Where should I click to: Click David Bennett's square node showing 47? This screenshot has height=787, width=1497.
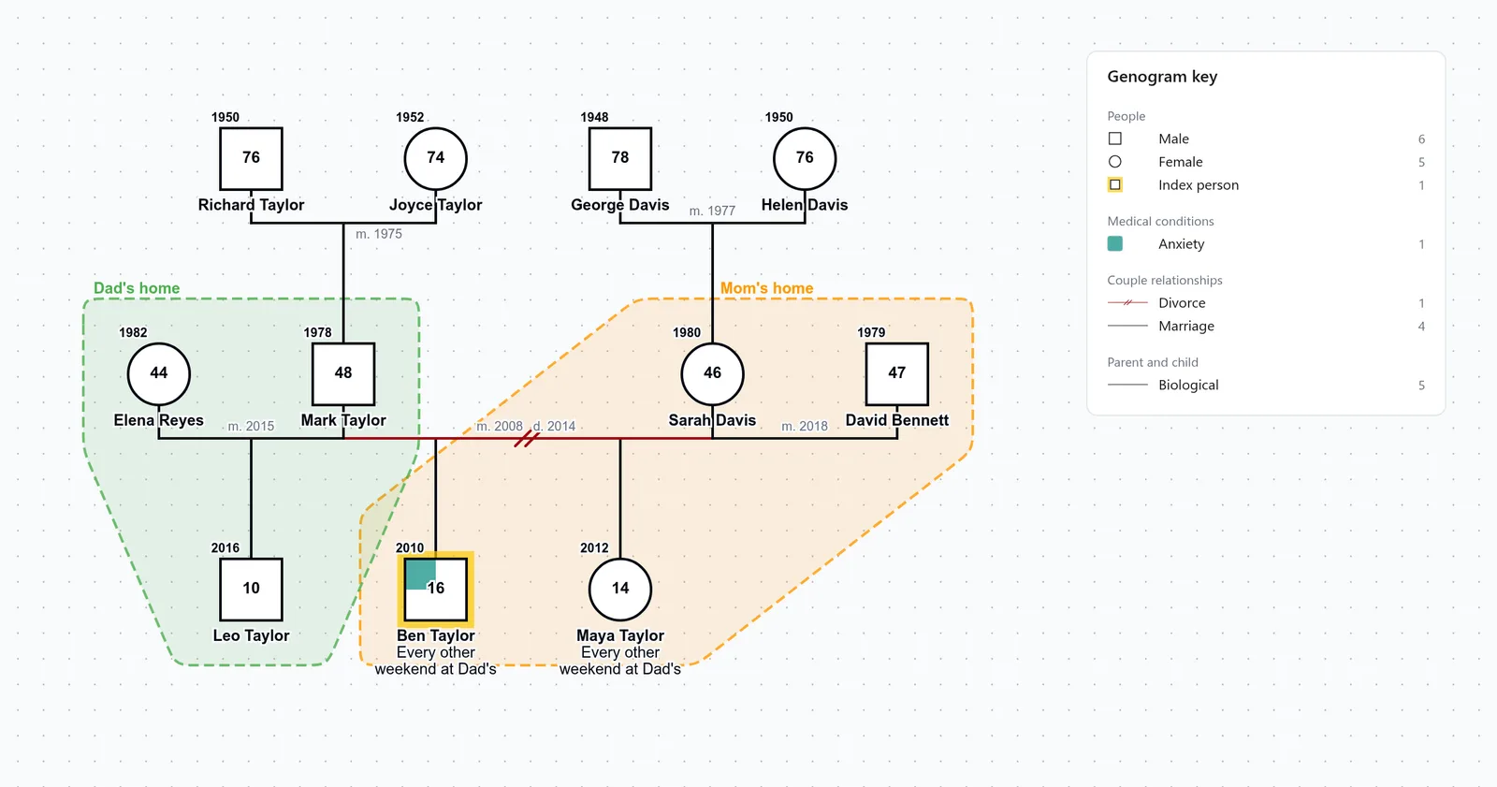tap(897, 373)
